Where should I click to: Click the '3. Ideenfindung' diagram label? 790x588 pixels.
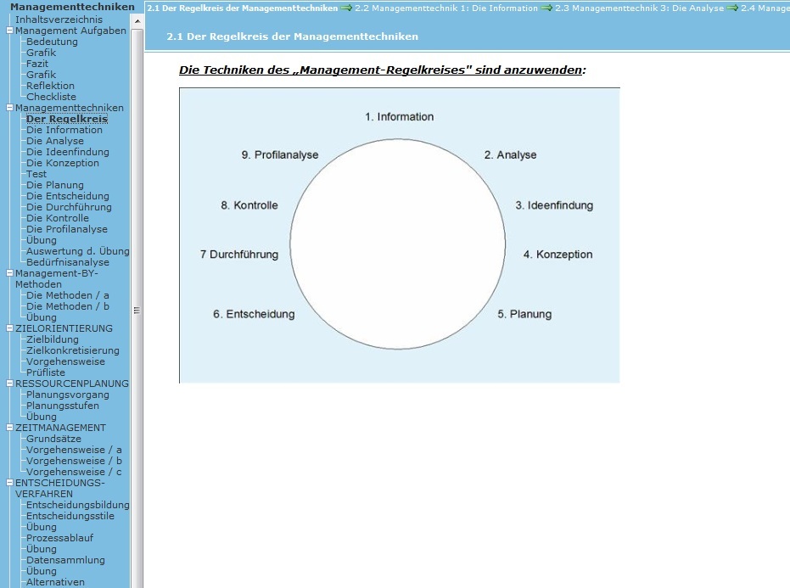(x=554, y=205)
